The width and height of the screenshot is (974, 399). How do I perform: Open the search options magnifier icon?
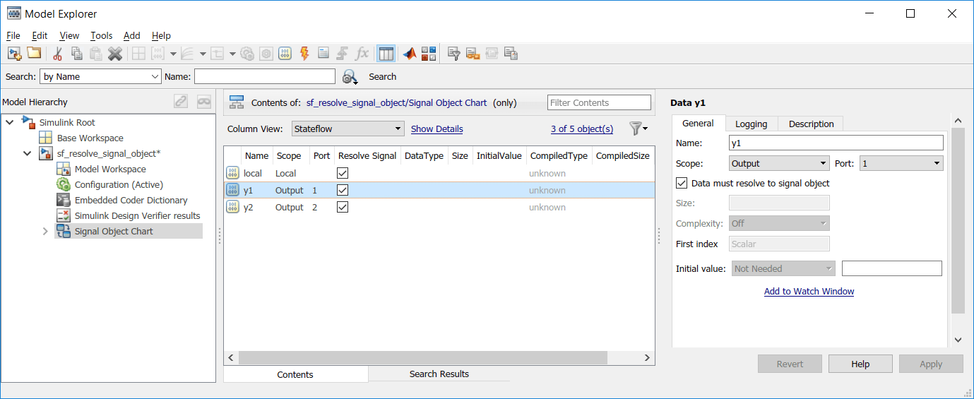point(350,76)
